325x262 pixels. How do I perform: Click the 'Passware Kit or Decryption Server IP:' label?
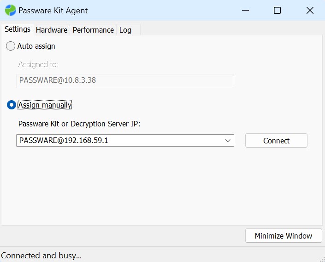(79, 124)
